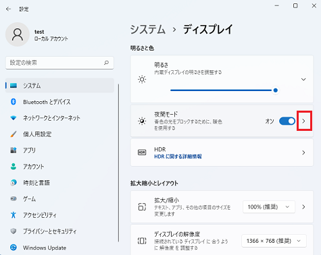Click the 夜間モード sun icon
The image size is (321, 255).
tap(142, 121)
